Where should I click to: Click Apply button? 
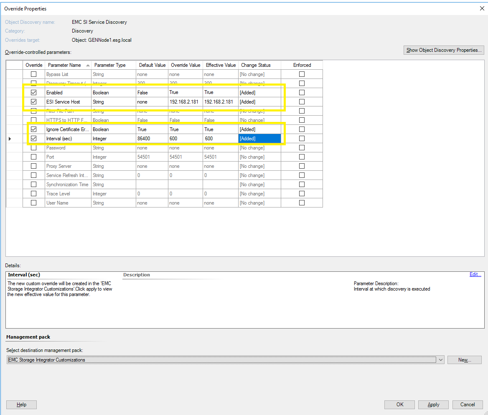pos(433,405)
